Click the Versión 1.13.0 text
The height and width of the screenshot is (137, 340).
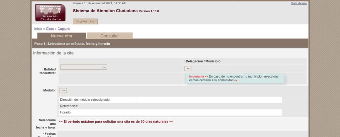tap(149, 11)
